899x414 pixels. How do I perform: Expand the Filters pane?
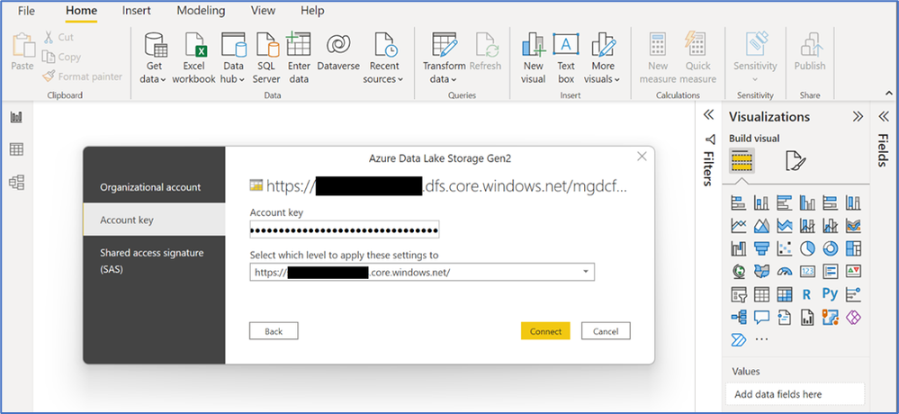708,116
